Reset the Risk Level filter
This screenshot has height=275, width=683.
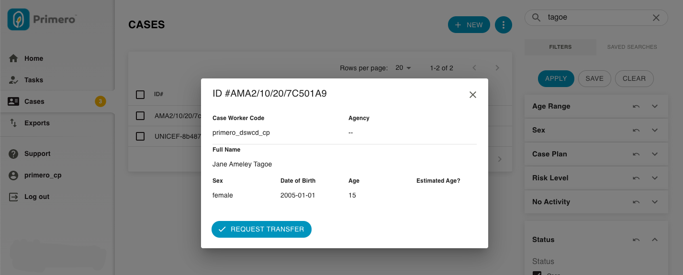tap(636, 178)
